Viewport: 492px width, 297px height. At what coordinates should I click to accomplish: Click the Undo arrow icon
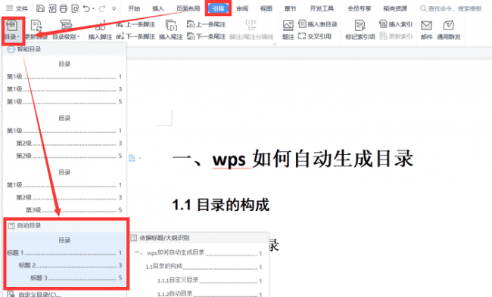click(86, 8)
